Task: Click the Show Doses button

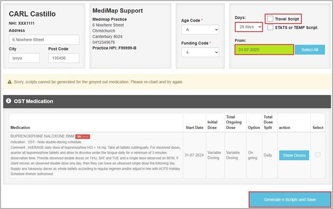Action: pyautogui.click(x=294, y=155)
